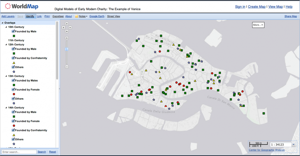300x156 pixels.
Task: Click the star legend icon under 14th Century Others
Action: tap(14, 144)
